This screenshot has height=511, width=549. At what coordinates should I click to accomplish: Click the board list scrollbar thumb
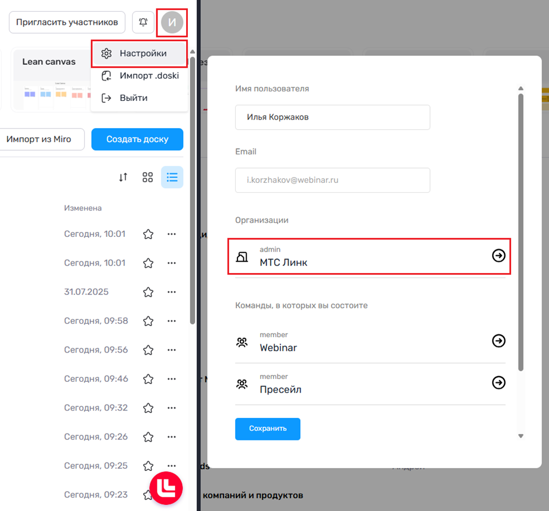tap(192, 191)
